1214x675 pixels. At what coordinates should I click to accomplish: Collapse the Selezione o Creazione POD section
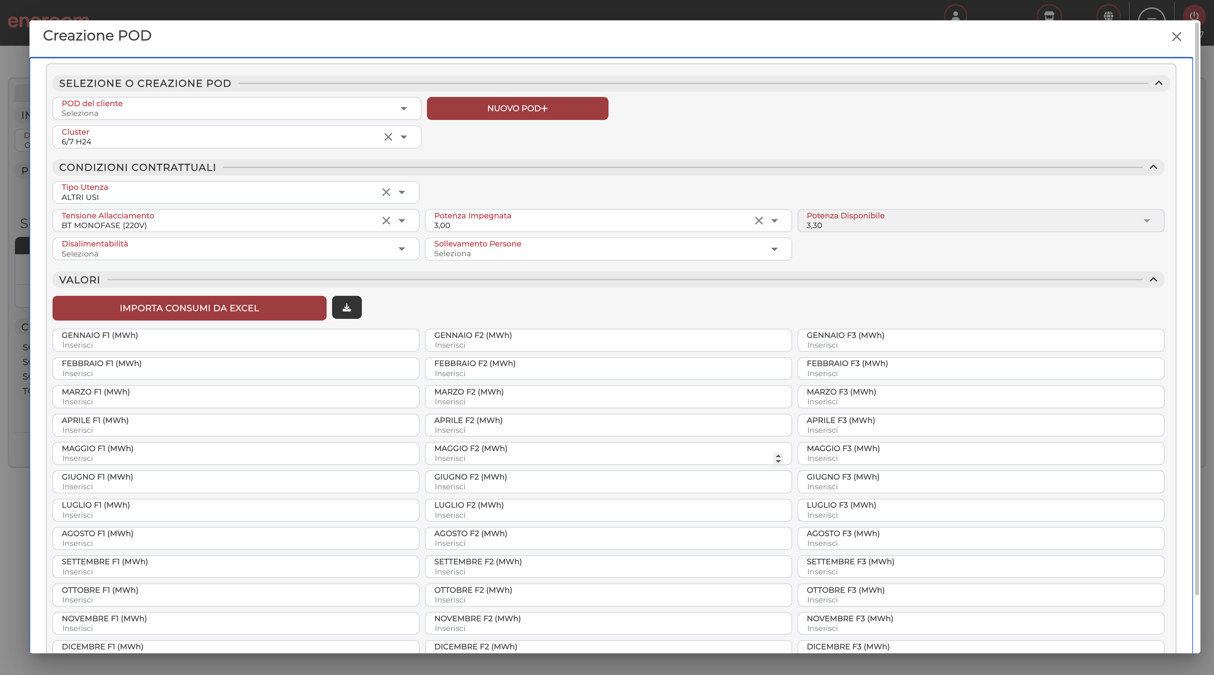pyautogui.click(x=1158, y=83)
